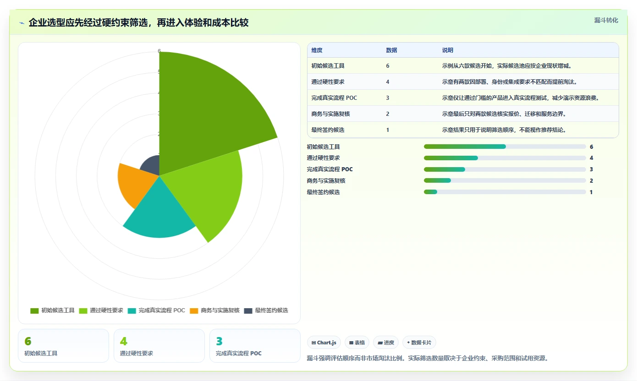Screen dimensions: 637x381
Task: Click the 进度 chip
Action: coord(386,343)
